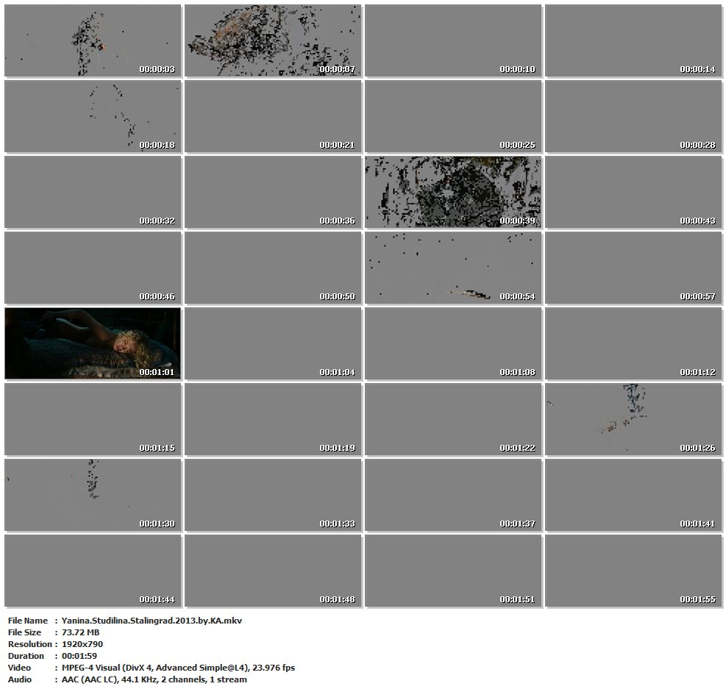Click the 00:01:37 frame
The image size is (726, 689).
tap(453, 495)
